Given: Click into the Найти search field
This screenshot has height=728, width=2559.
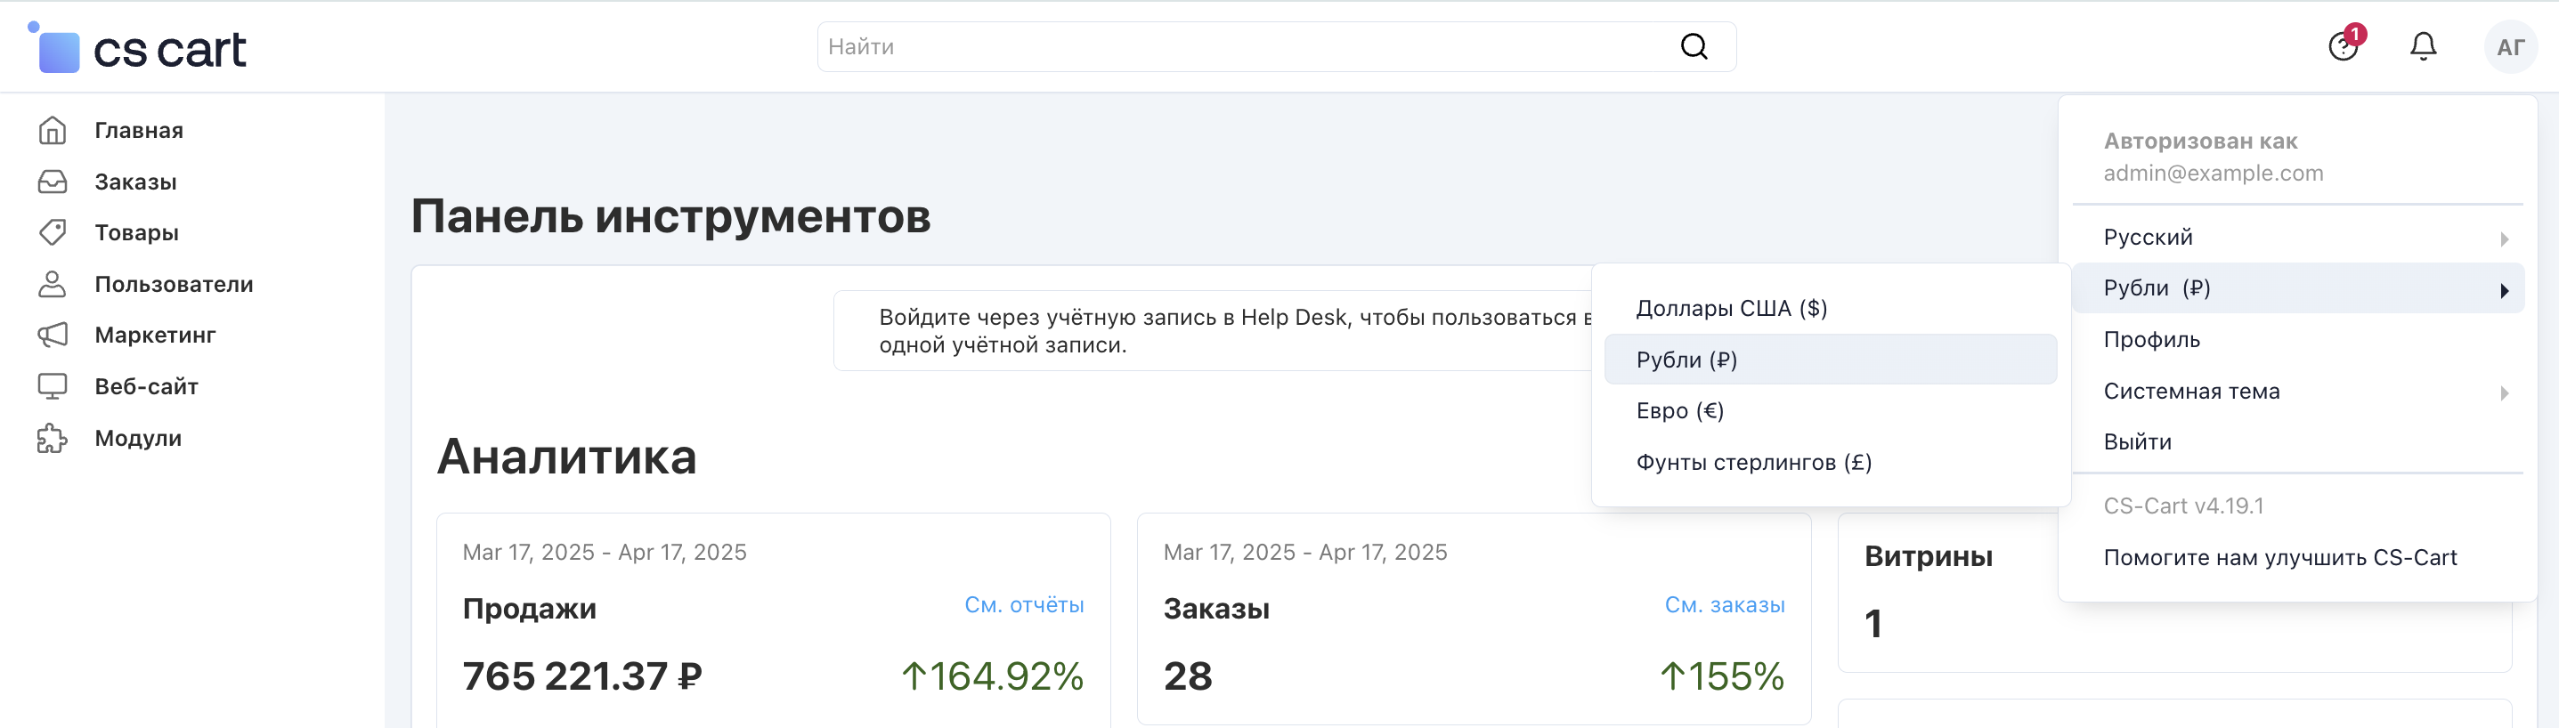Looking at the screenshot, I should 1242,46.
